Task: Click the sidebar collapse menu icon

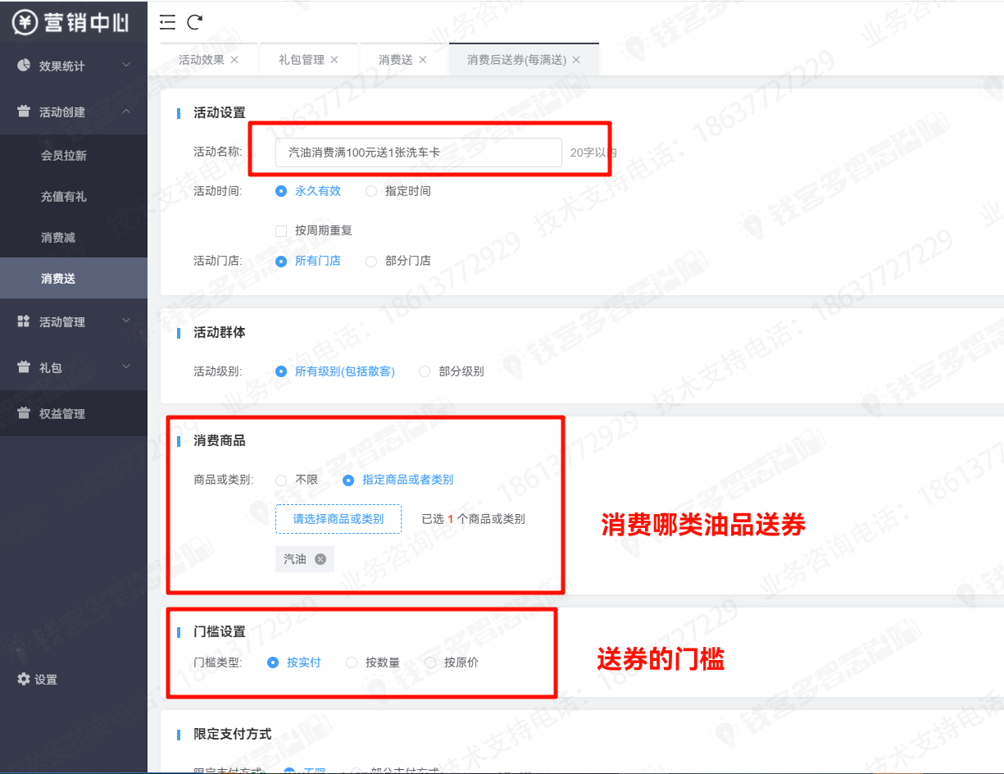Action: pos(167,22)
